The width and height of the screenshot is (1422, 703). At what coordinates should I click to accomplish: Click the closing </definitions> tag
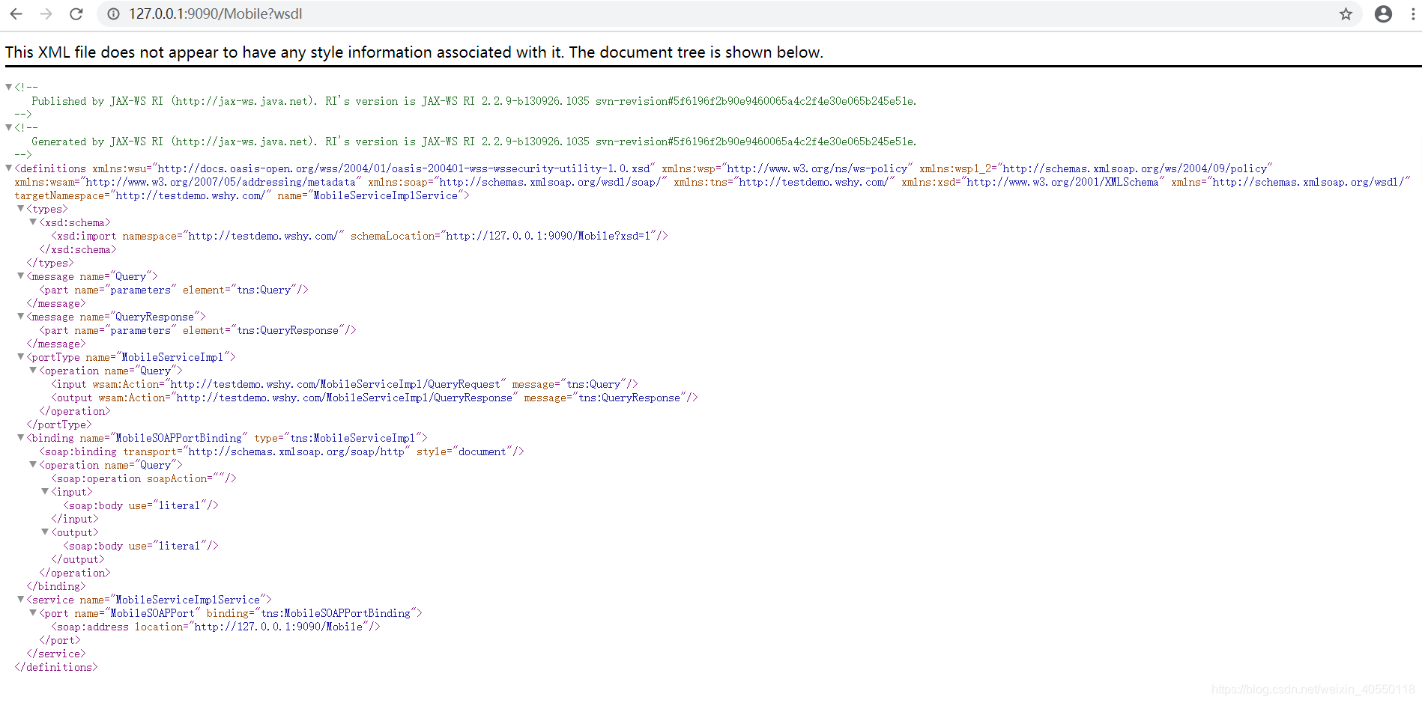[x=56, y=667]
